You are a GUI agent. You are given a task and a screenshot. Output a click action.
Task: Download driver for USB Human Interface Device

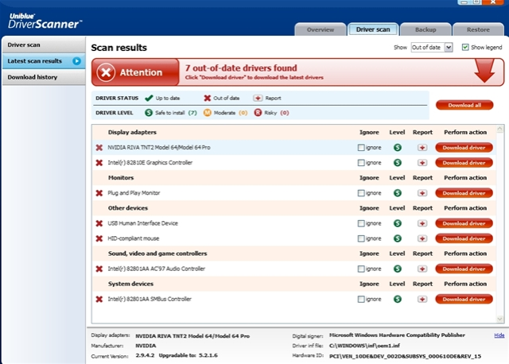[464, 223]
